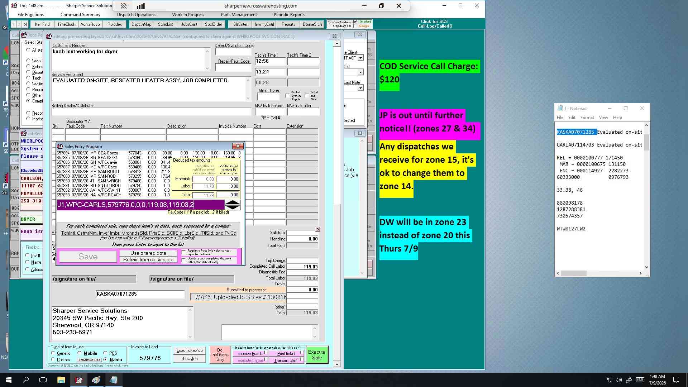Click the up/down arrows beside the sales entry line
688x387 pixels.
point(233,205)
